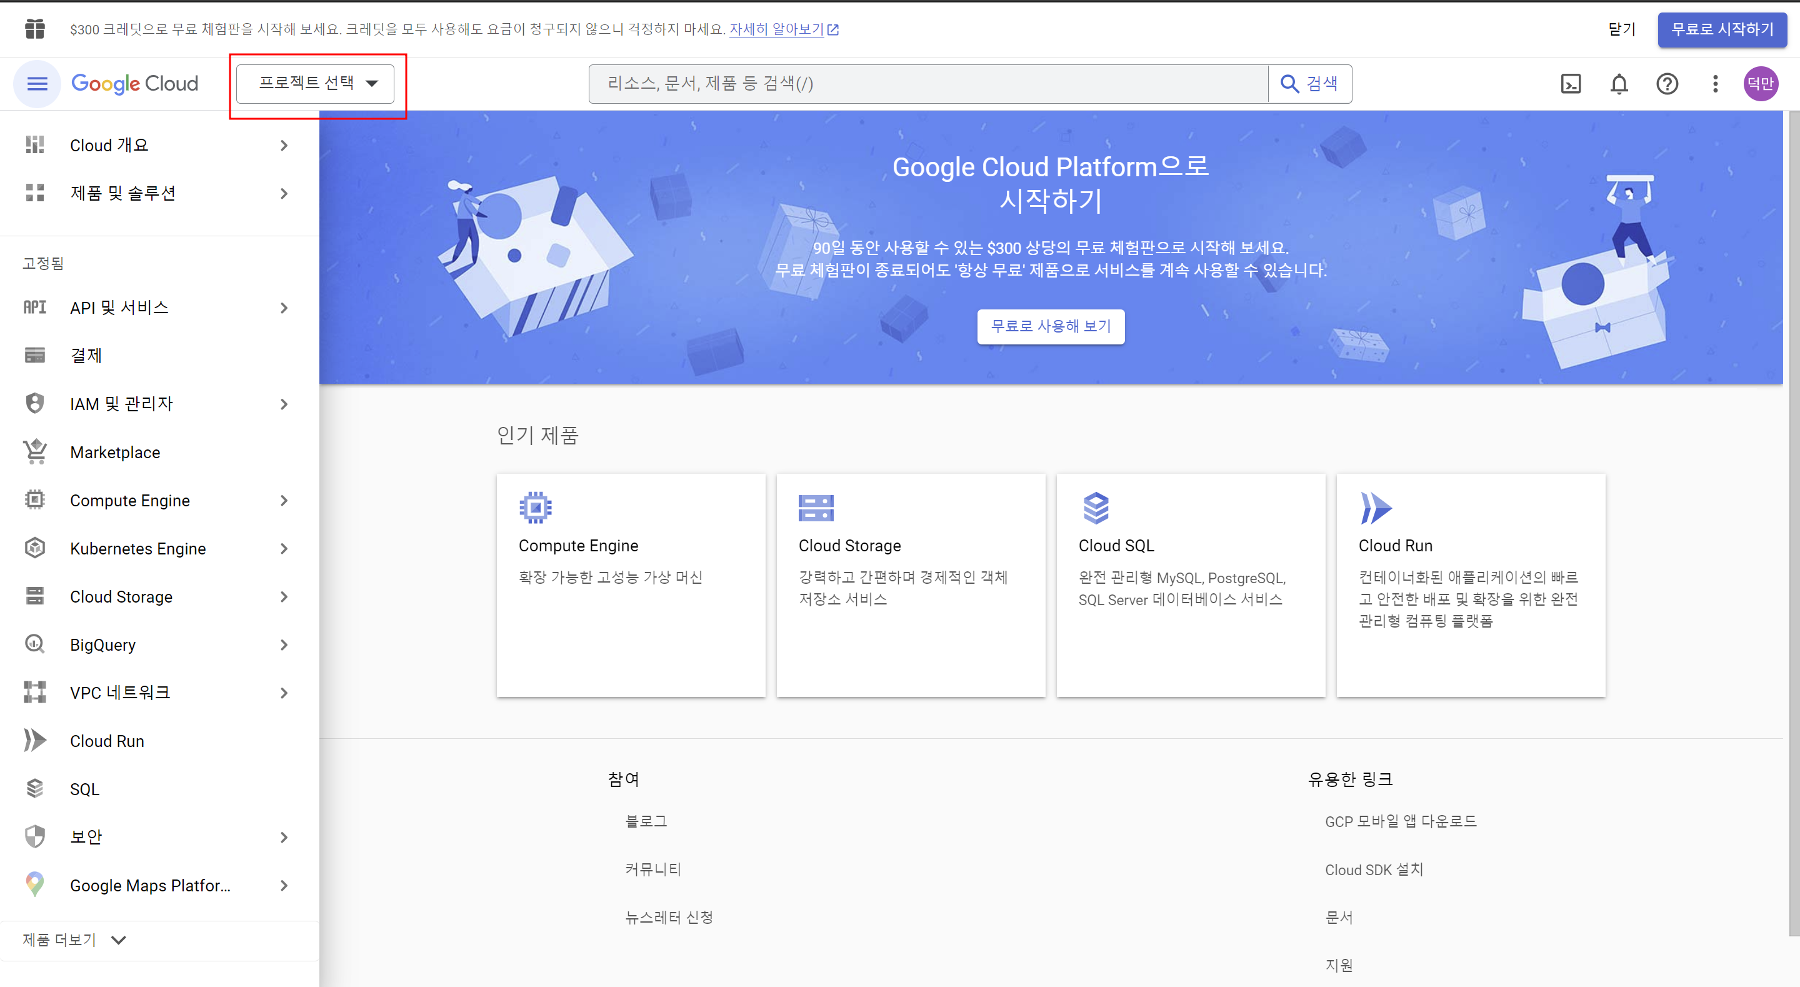The image size is (1800, 987).
Task: Click the 무료로 사용해 보기 button
Action: (x=1050, y=326)
